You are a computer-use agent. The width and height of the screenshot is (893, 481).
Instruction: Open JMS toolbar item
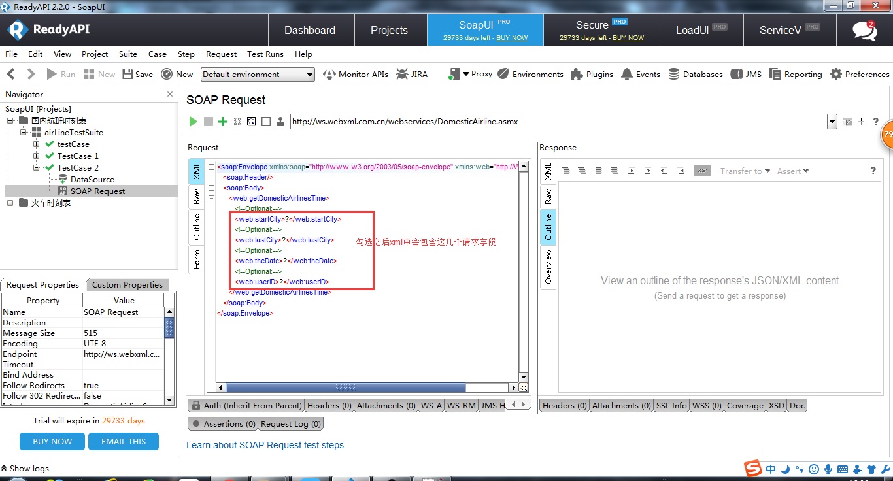coord(746,74)
